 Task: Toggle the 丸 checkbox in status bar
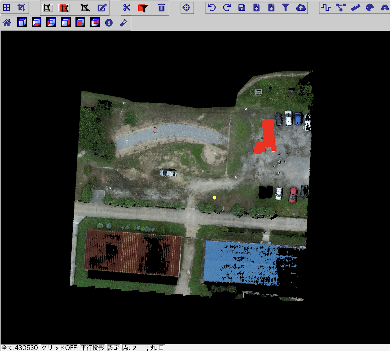(x=161, y=348)
